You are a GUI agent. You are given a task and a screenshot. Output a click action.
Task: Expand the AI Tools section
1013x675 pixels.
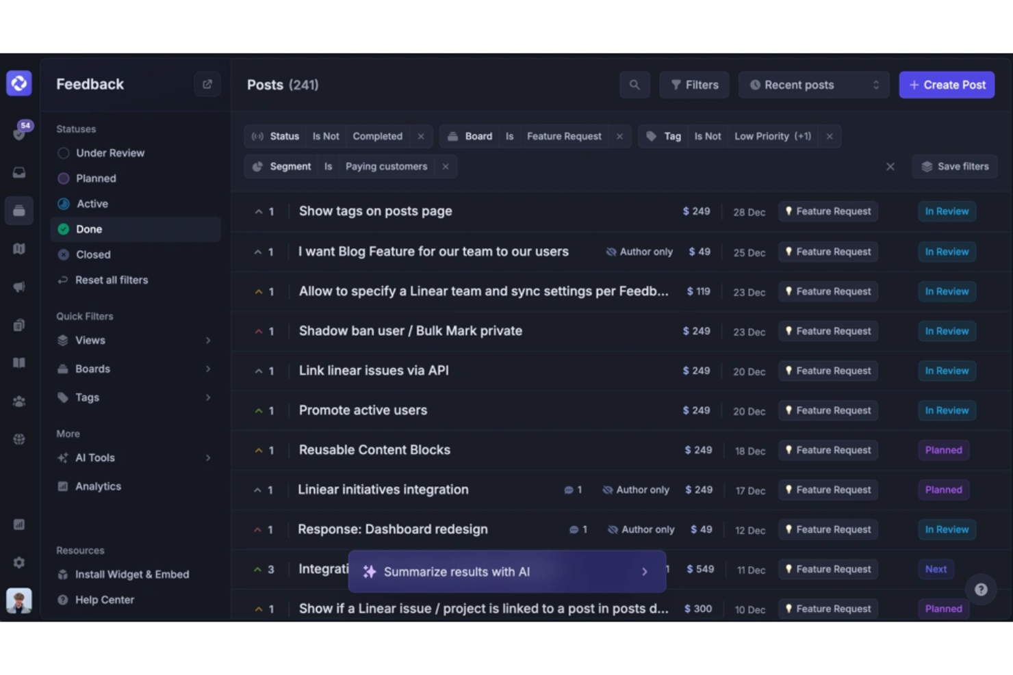pos(136,458)
